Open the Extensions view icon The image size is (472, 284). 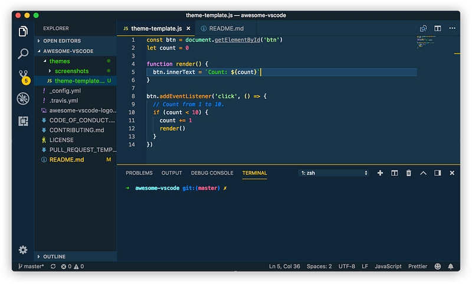coord(23,121)
